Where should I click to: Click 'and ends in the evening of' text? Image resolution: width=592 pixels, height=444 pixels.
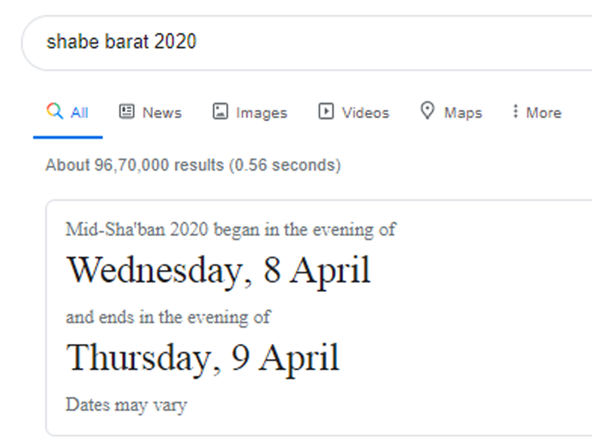pyautogui.click(x=168, y=317)
